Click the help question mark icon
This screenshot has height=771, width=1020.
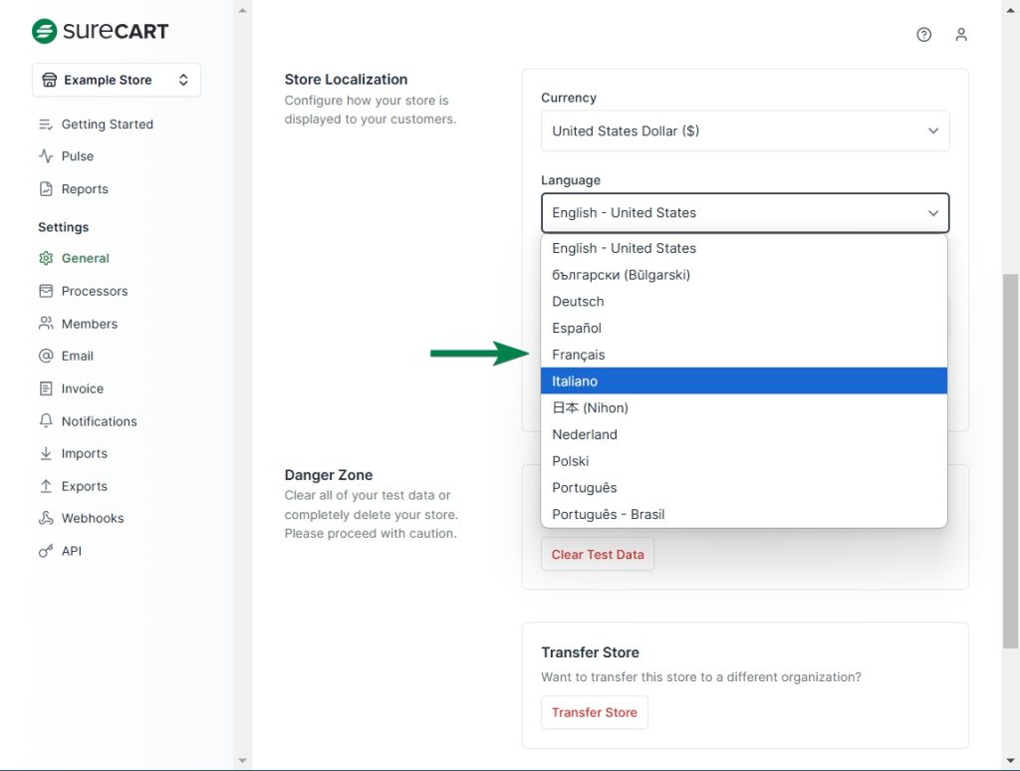coord(923,35)
